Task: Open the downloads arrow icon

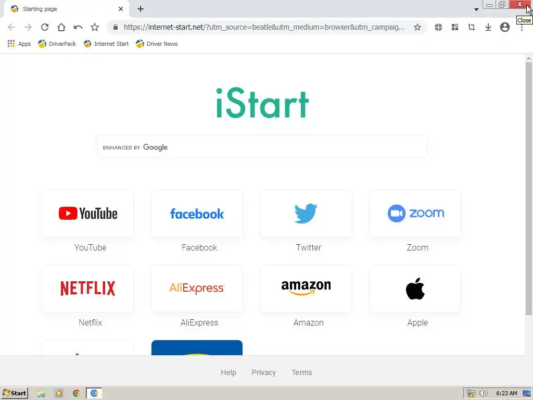Action: [488, 27]
